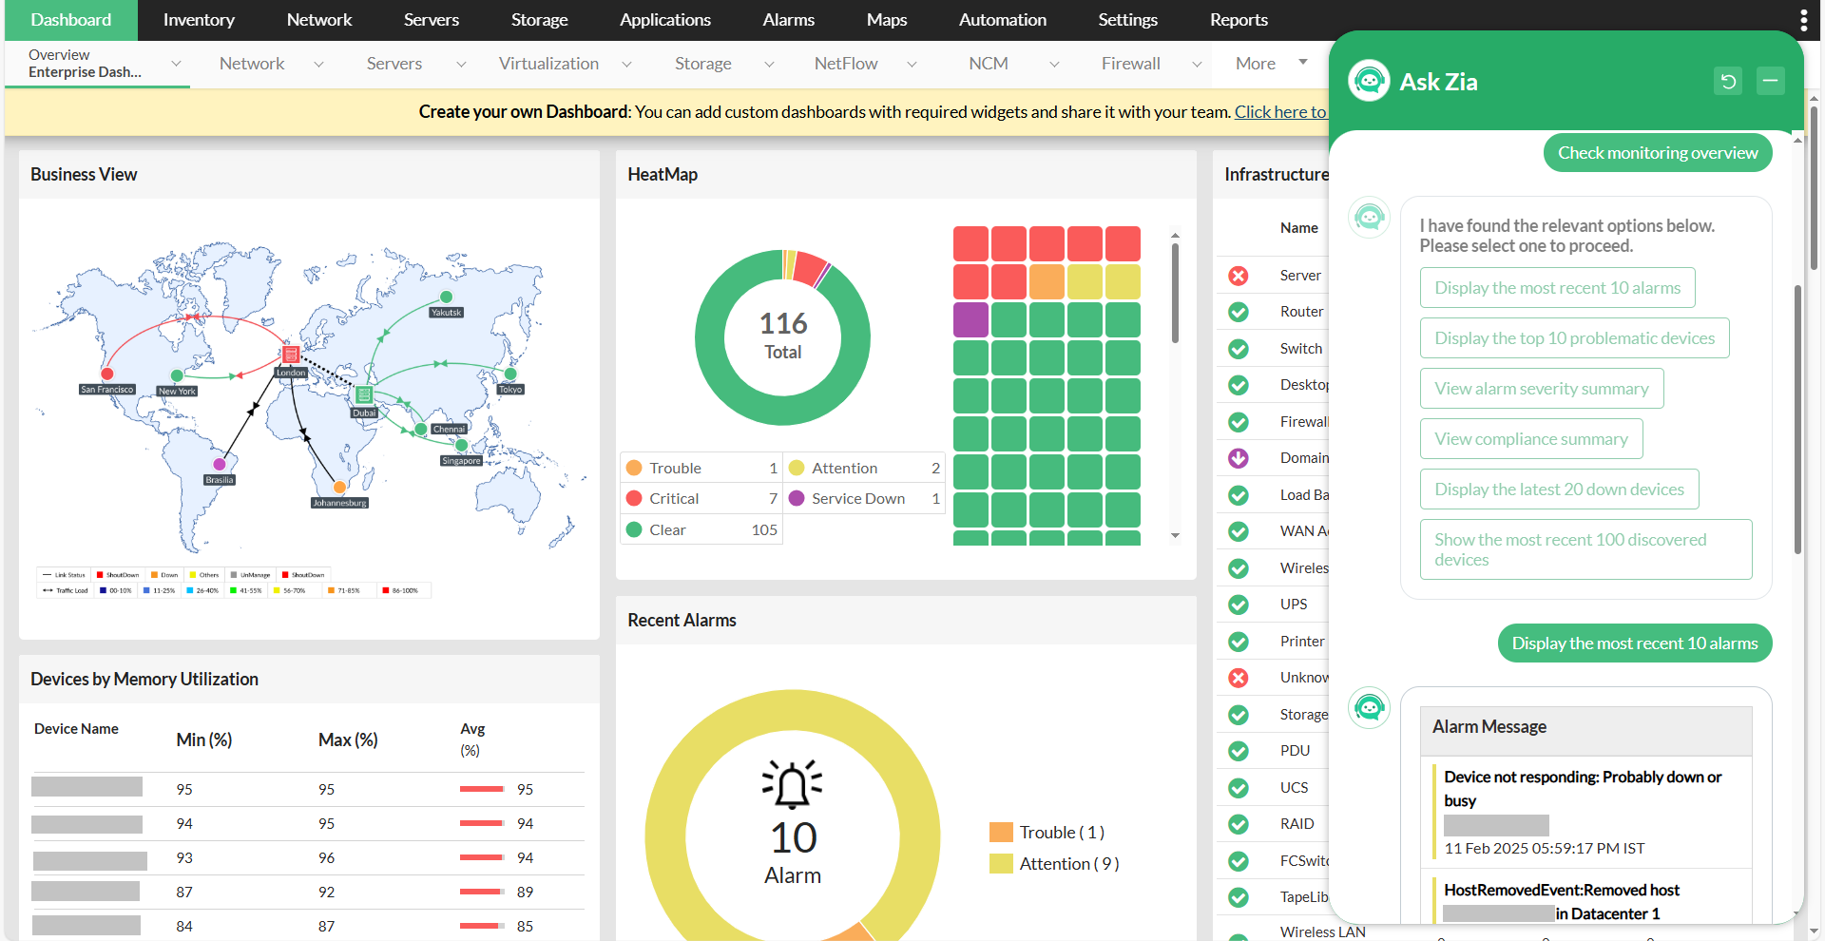Viewport: 1825px width, 941px height.
Task: Click the purple down-arrow icon beside Domain
Action: click(x=1238, y=457)
